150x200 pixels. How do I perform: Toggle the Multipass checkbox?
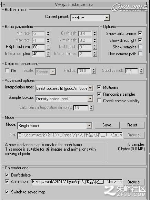[x=99, y=87]
